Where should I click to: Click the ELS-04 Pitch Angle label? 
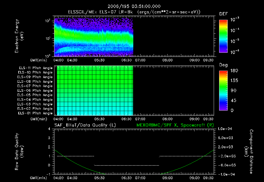coord(35,100)
